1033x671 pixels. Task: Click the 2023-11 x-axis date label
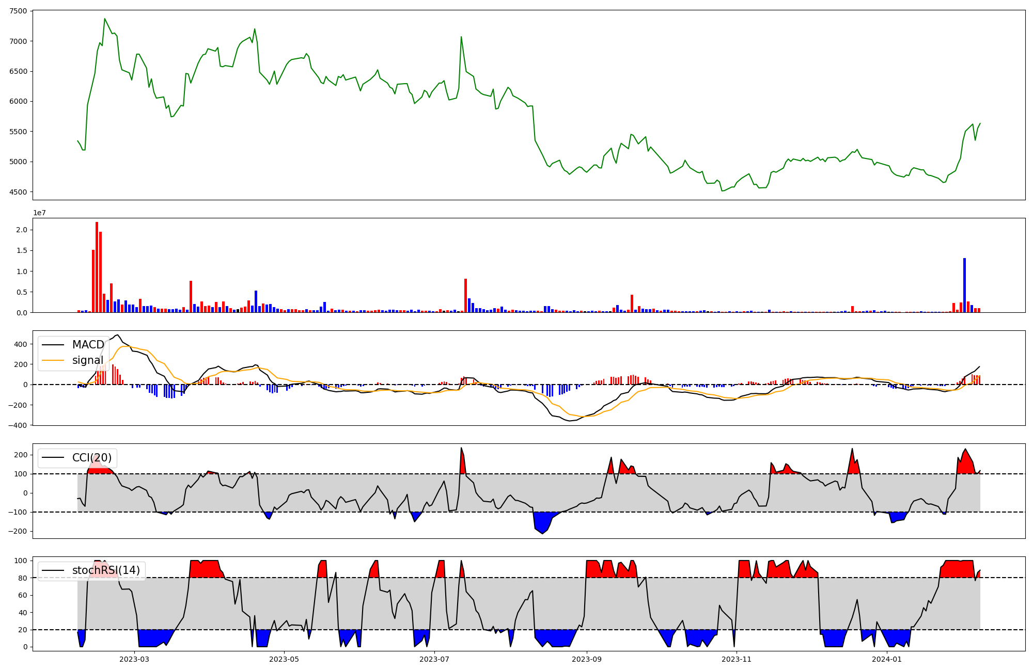(x=737, y=659)
